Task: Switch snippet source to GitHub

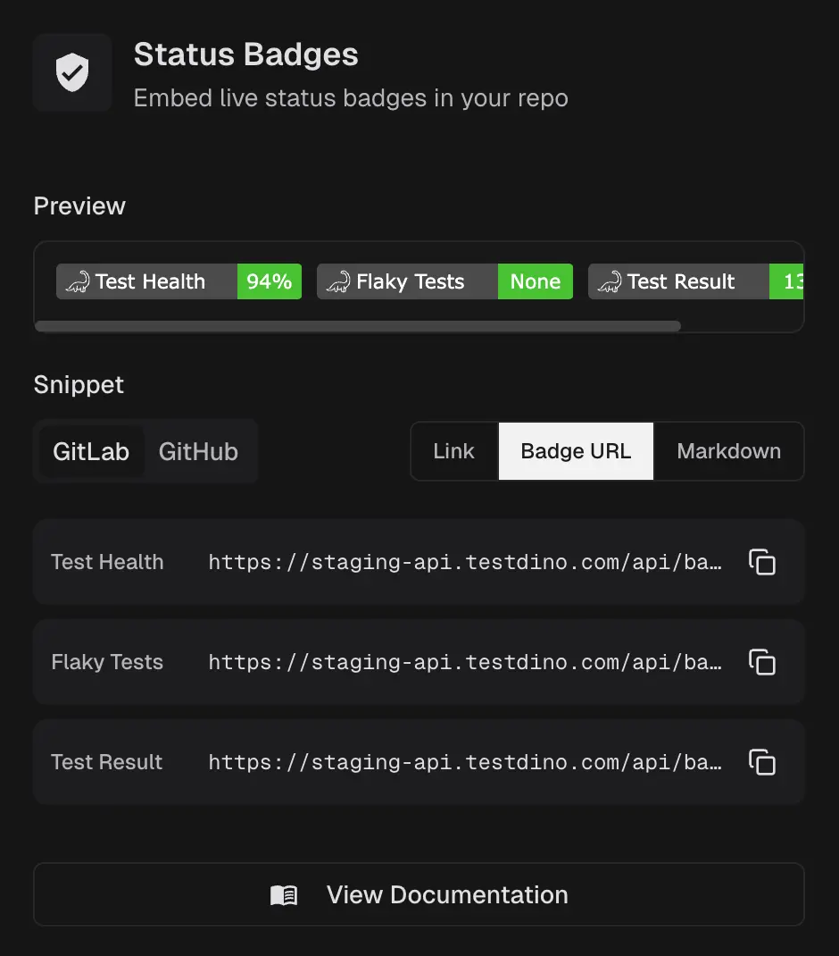Action: coord(197,451)
